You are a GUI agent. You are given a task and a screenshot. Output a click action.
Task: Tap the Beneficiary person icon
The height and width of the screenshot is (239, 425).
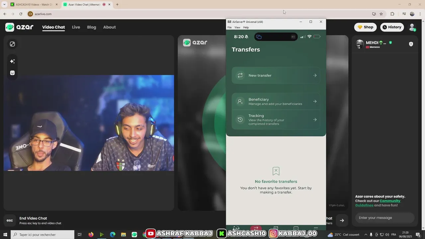(x=240, y=101)
